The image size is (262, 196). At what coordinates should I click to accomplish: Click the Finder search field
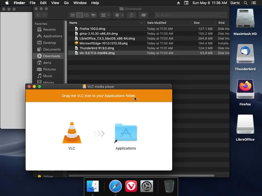[x=191, y=15]
